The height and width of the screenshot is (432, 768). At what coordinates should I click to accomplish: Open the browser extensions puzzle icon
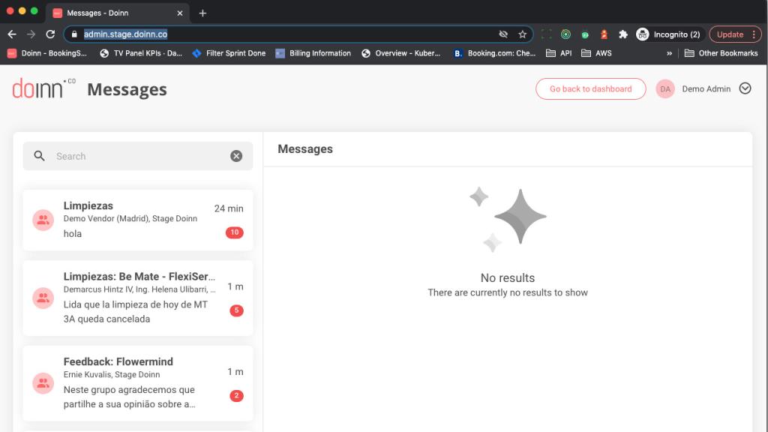click(x=622, y=34)
